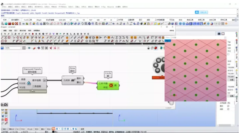Viewport: 239px width, 133px height.
Task: Toggle the 最近点 osnap checkbox
Action: 8,129
